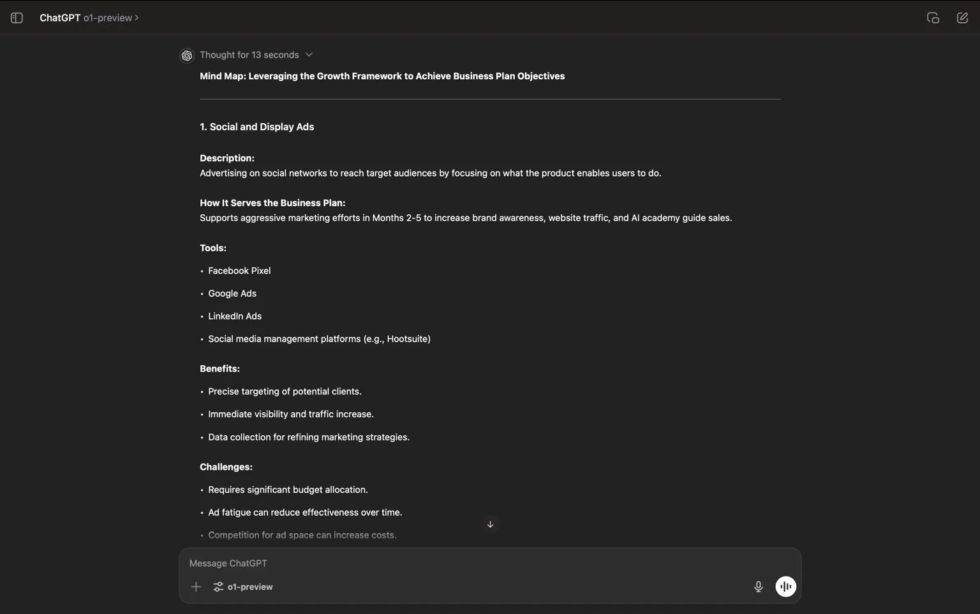
Task: Toggle the sidebar panel icon
Action: coord(17,18)
